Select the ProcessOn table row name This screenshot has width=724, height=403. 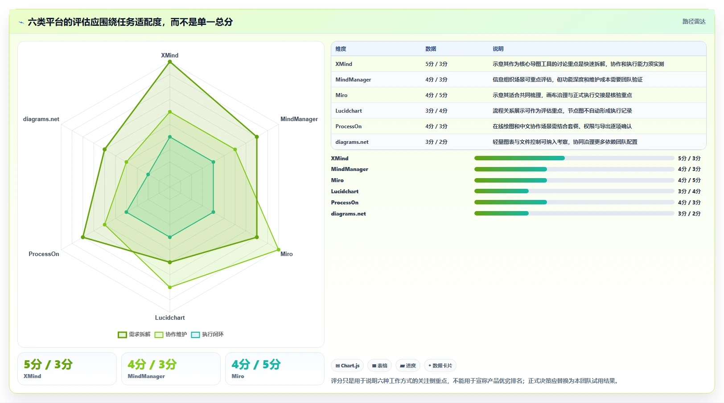[349, 126]
